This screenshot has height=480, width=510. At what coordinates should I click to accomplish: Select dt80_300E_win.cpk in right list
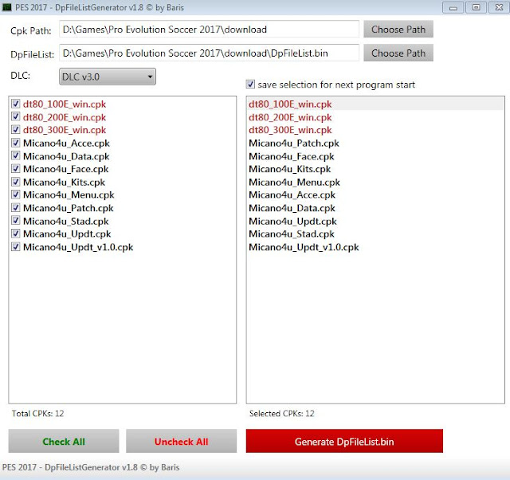point(375,130)
